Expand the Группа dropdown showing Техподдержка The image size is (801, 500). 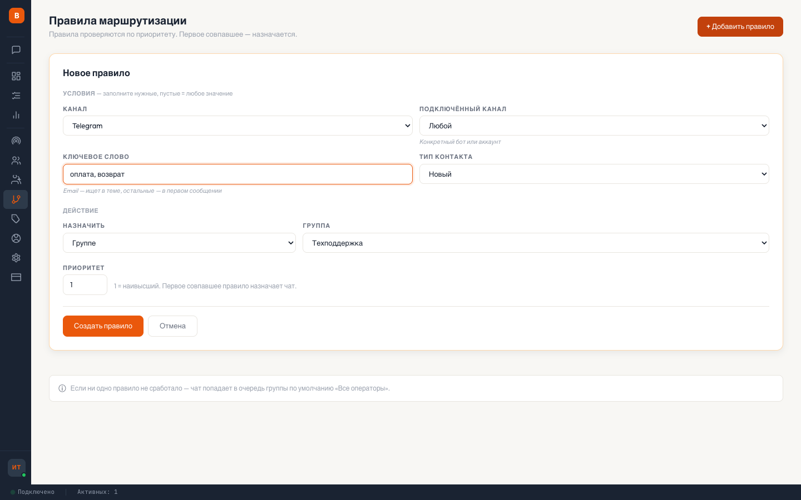[x=535, y=243]
